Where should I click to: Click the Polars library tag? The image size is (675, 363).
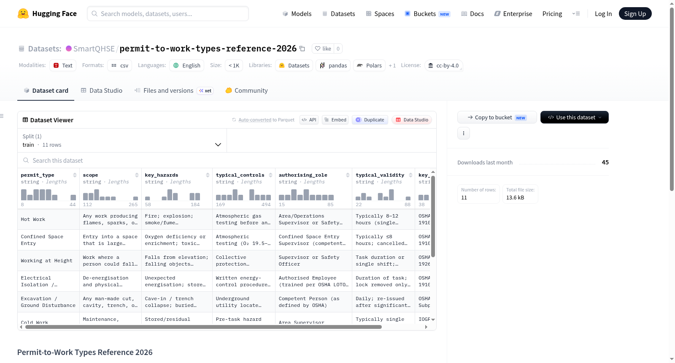tap(370, 65)
